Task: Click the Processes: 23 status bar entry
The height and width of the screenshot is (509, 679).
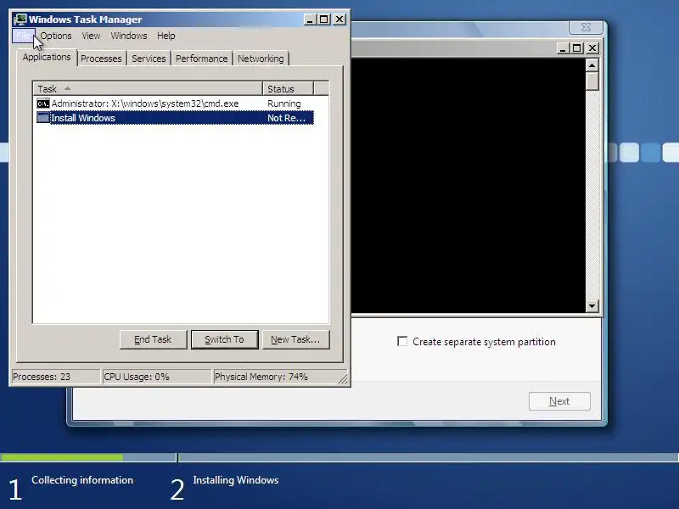Action: pos(55,377)
